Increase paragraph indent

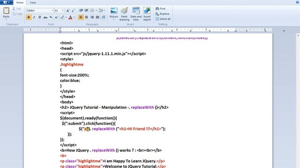click(86, 10)
